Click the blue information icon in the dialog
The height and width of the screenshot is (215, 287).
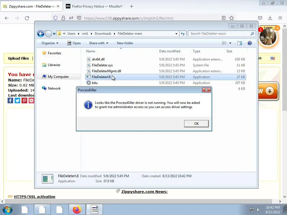(x=88, y=105)
